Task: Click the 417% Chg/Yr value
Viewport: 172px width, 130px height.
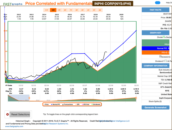Action: (46, 91)
